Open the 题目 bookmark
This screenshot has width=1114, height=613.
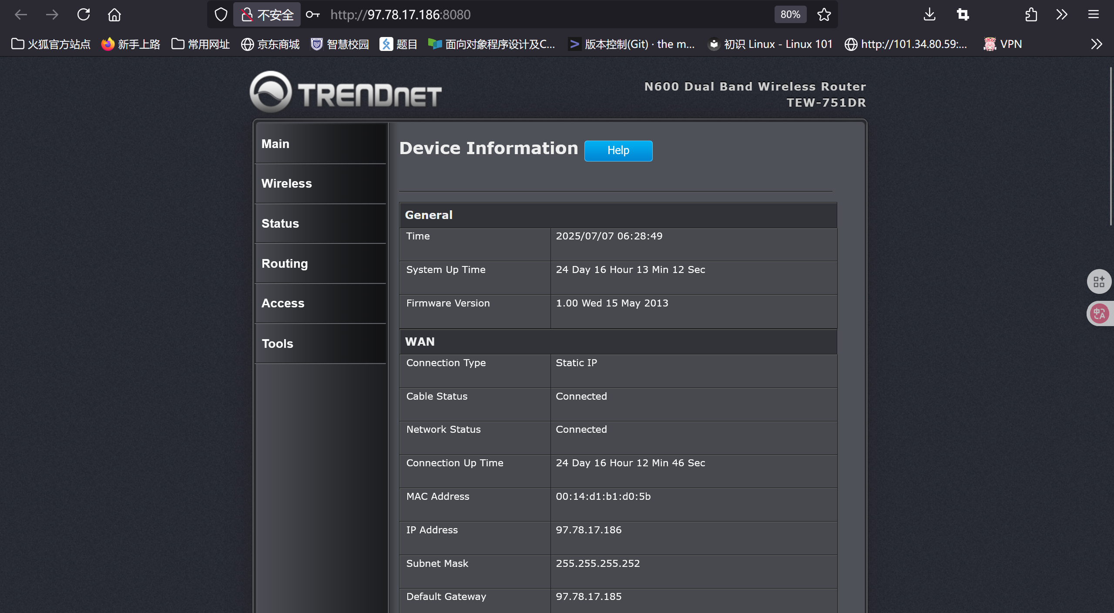tap(399, 44)
